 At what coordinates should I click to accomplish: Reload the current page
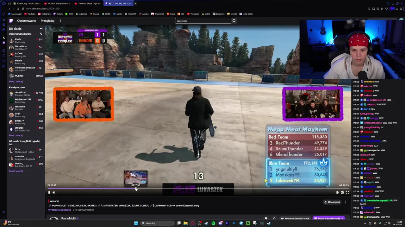pos(18,9)
